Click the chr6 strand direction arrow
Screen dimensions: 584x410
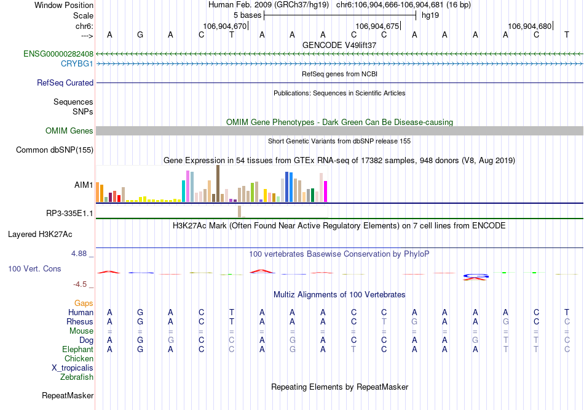pyautogui.click(x=87, y=36)
